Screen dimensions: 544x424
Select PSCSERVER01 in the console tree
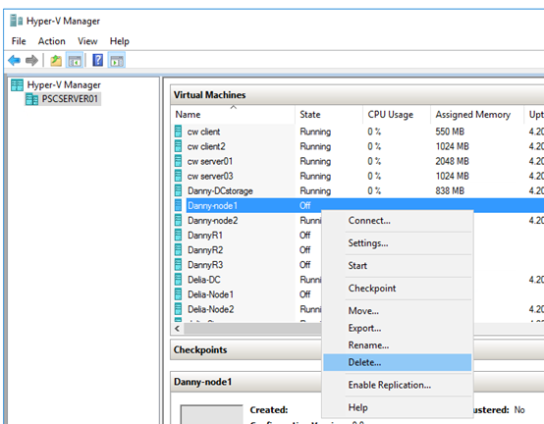click(70, 99)
